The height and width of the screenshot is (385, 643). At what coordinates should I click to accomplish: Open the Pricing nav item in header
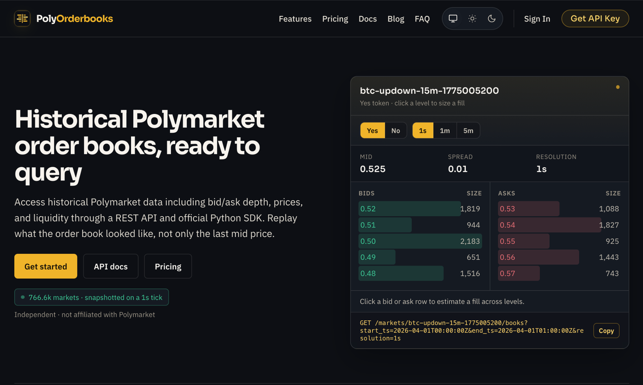click(x=335, y=19)
